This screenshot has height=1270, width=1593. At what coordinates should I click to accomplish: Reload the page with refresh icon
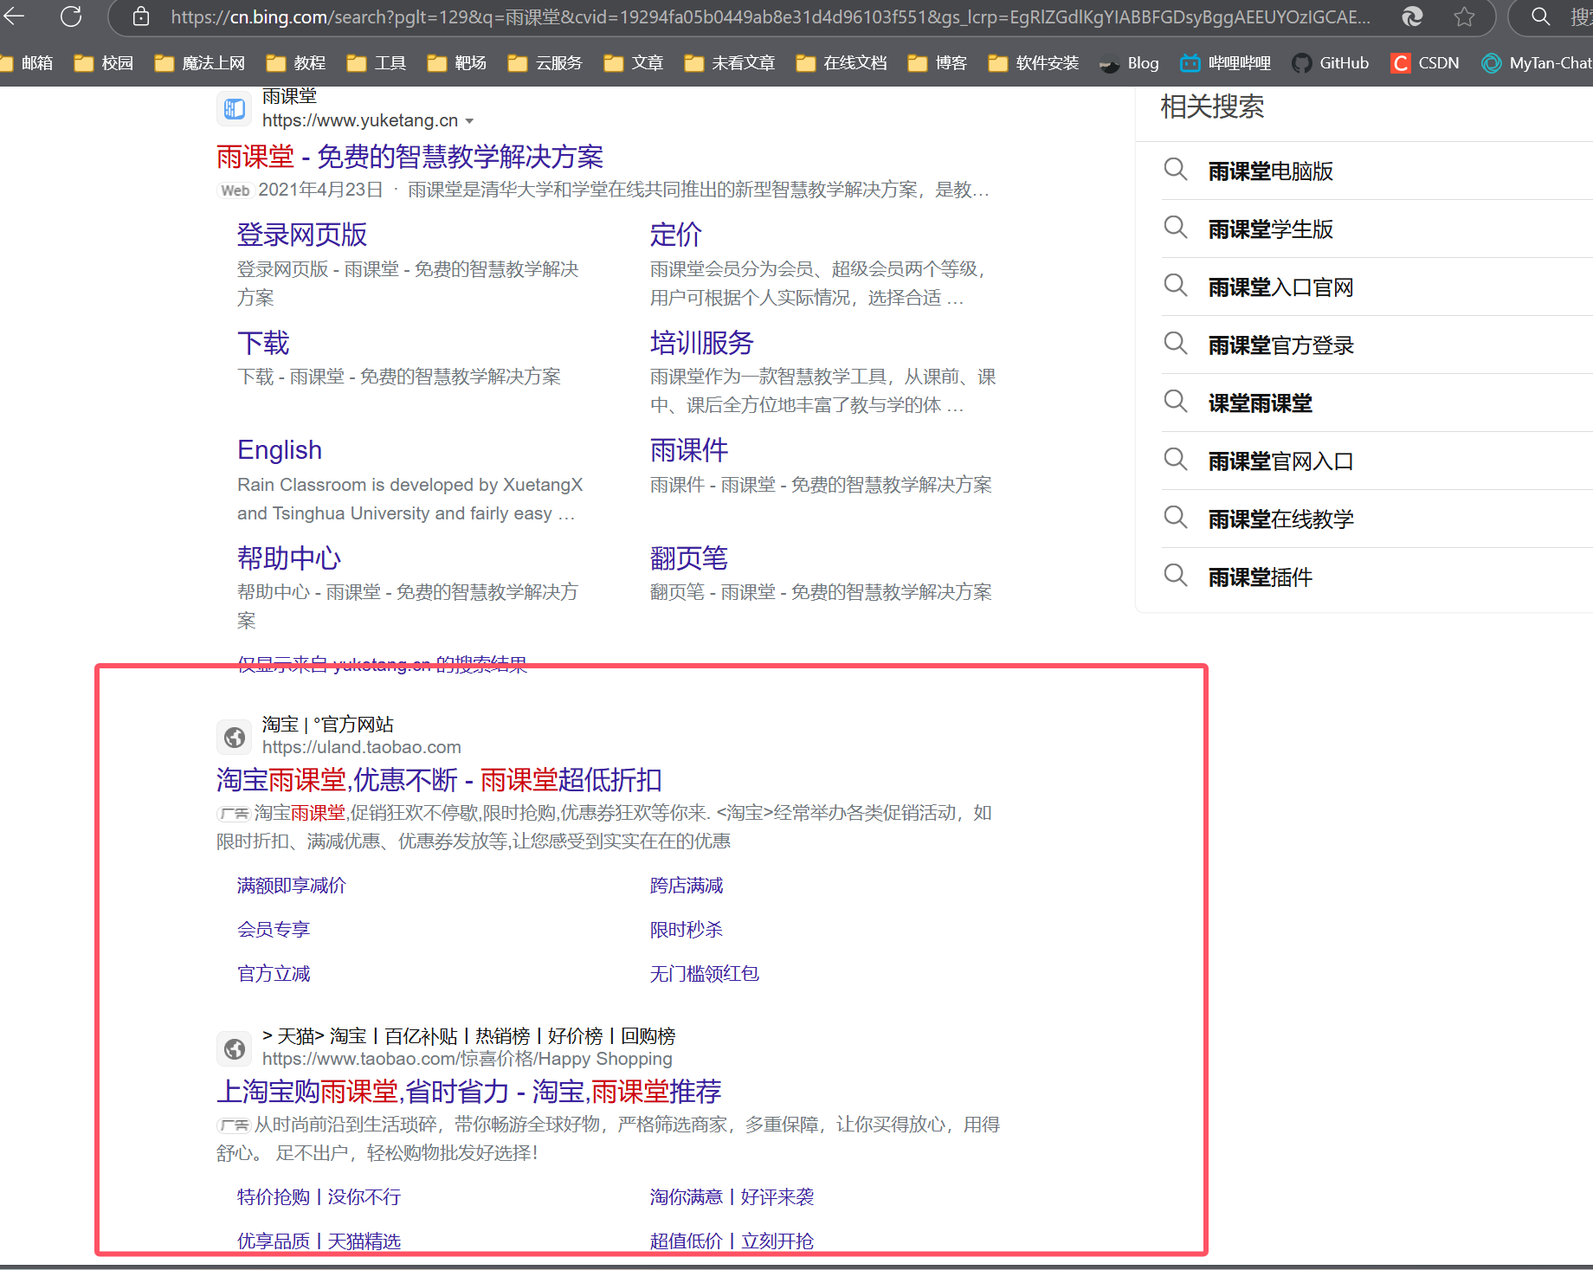[x=71, y=16]
